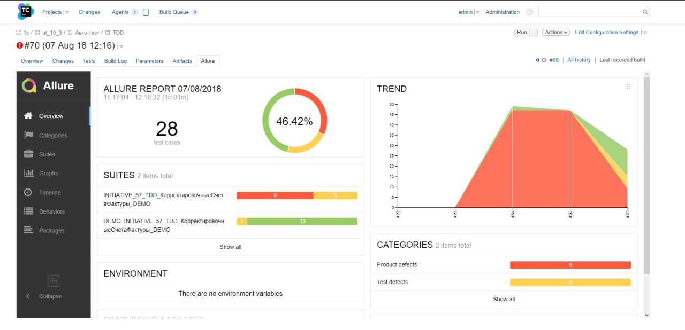This screenshot has height=330, width=685.
Task: Click the Timeline clock icon
Action: coord(28,192)
